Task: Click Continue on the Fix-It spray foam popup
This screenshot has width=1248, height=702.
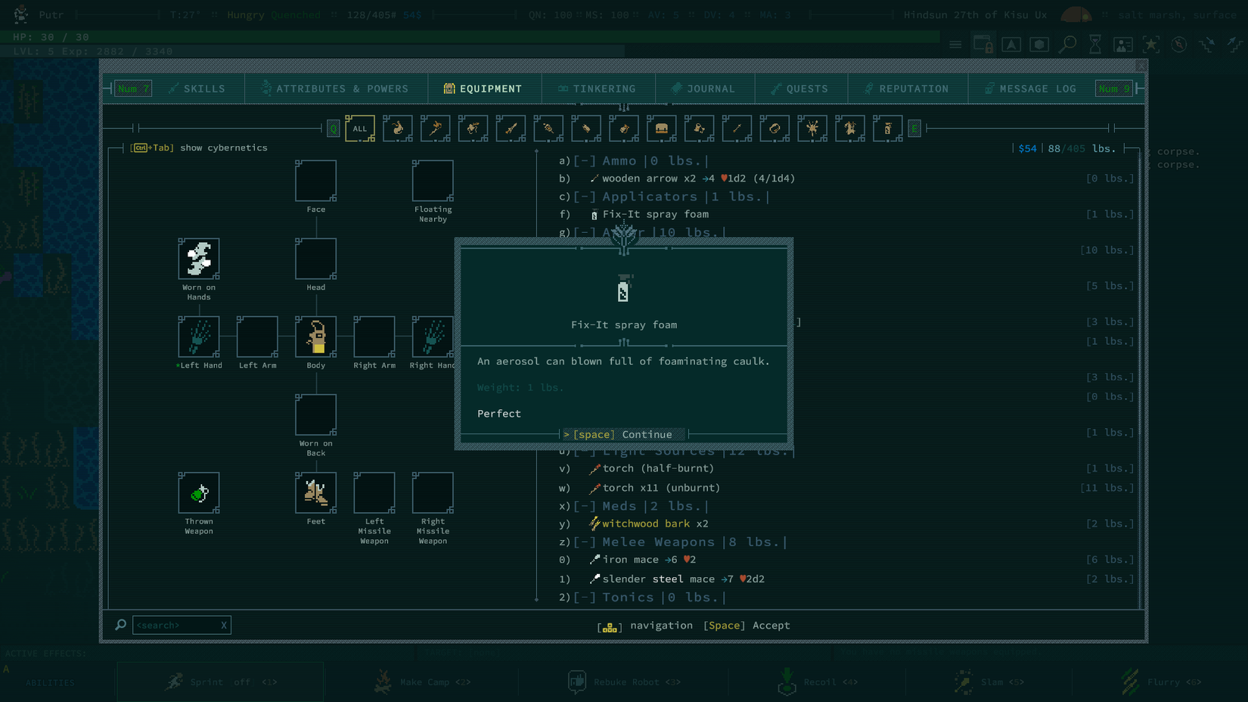Action: point(622,434)
